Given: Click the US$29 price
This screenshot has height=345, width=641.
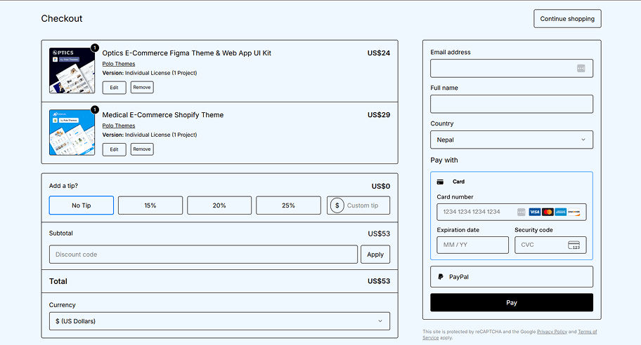Looking at the screenshot, I should click(379, 115).
